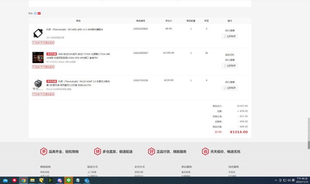
Task: Open the Thermalright PA120 cooler thumbnail
Action: [38, 85]
